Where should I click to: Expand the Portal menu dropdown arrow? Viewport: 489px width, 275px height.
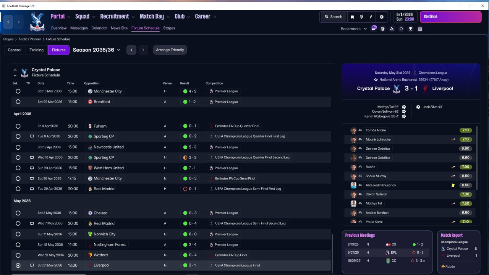pyautogui.click(x=69, y=17)
